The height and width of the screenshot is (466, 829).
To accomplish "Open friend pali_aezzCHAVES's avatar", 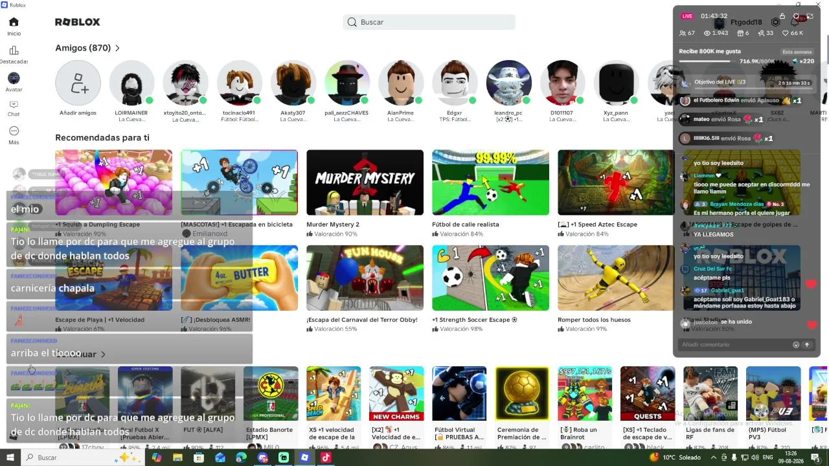I will click(346, 83).
